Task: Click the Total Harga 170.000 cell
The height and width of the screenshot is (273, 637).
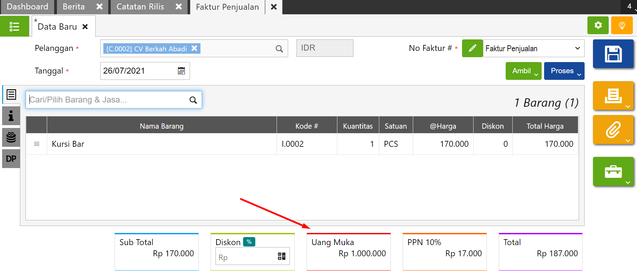Action: [545, 144]
